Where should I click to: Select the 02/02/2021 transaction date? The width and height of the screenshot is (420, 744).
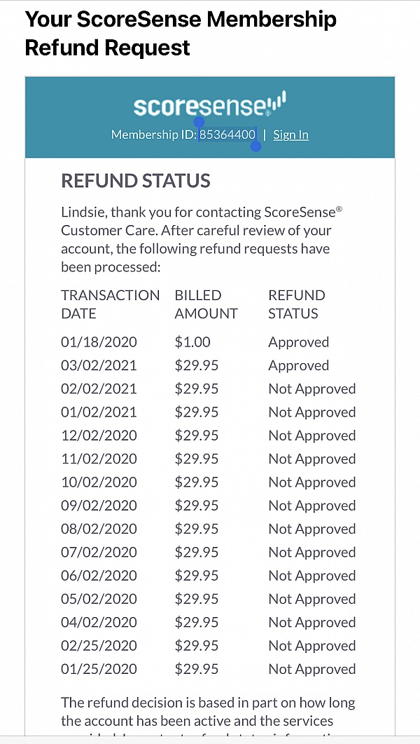coord(99,388)
